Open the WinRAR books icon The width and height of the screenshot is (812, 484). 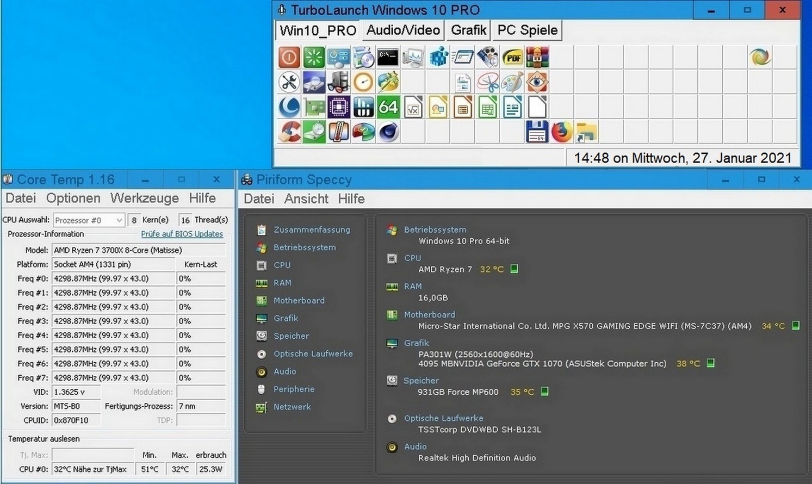point(537,57)
